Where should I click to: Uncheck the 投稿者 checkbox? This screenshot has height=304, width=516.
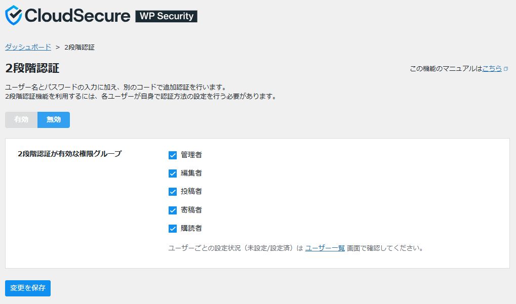173,191
